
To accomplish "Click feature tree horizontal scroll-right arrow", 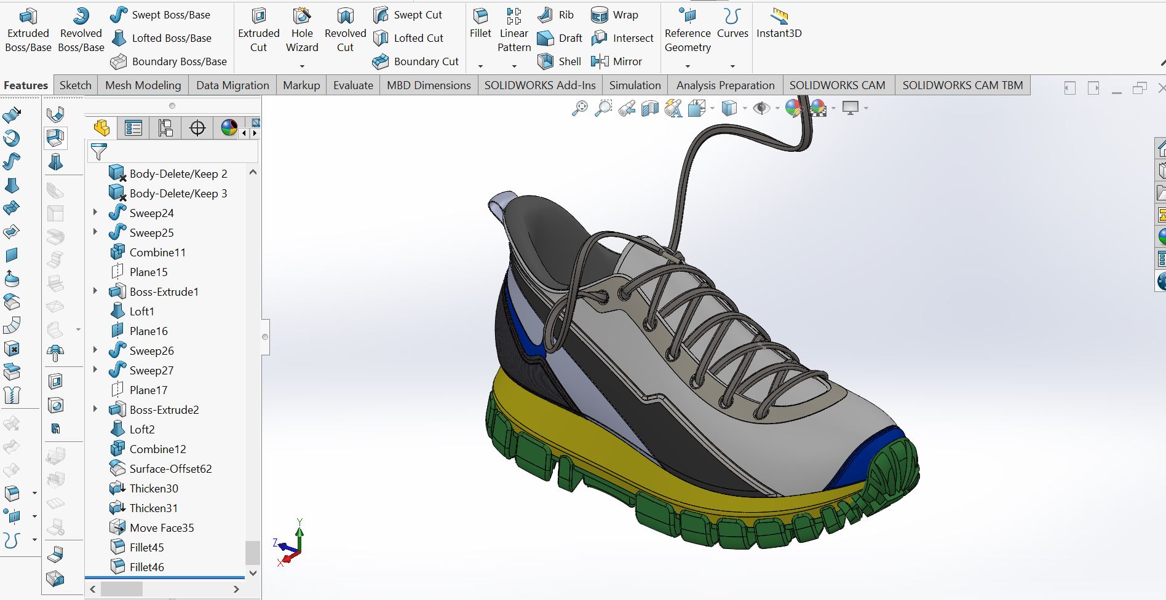I will coord(236,589).
